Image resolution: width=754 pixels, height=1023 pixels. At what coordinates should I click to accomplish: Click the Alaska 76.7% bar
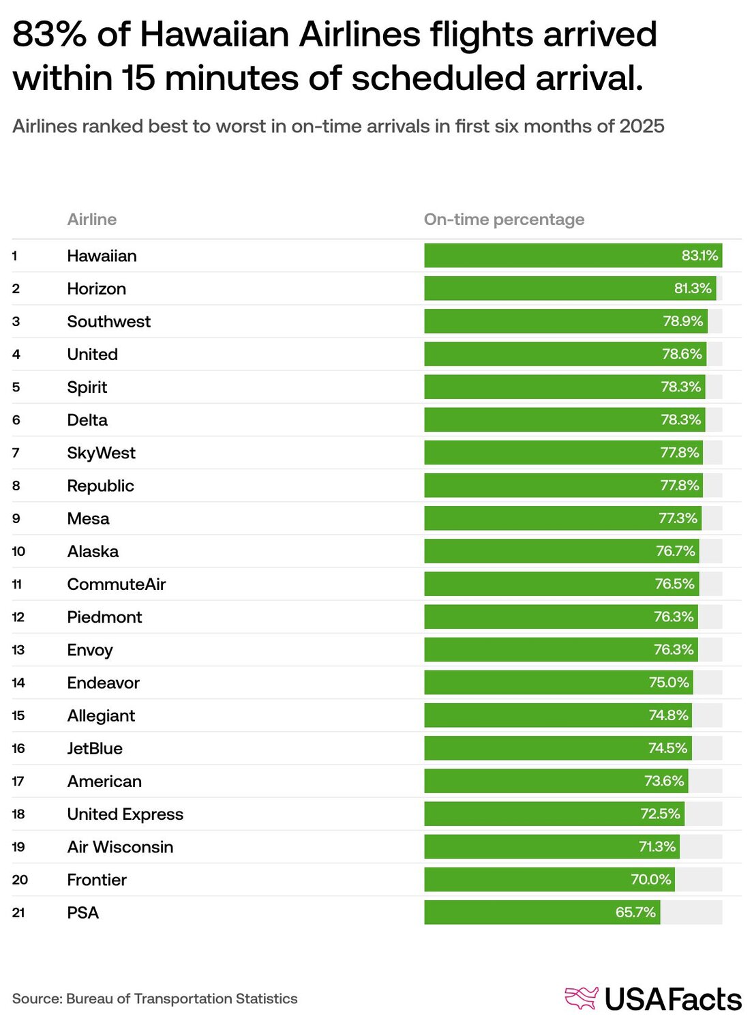(562, 551)
